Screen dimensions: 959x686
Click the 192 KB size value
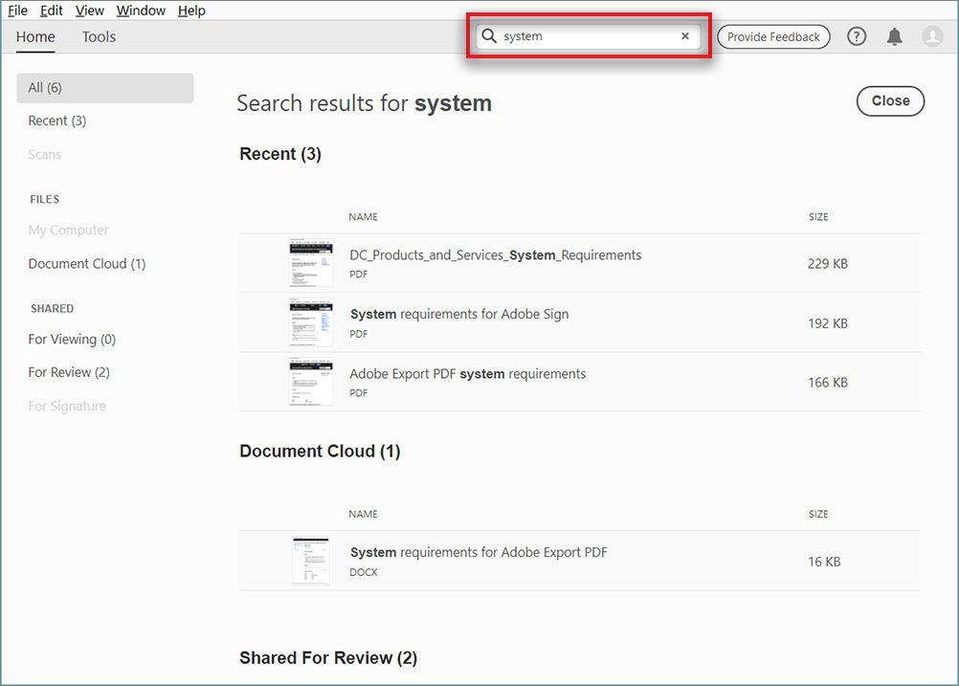(x=828, y=323)
